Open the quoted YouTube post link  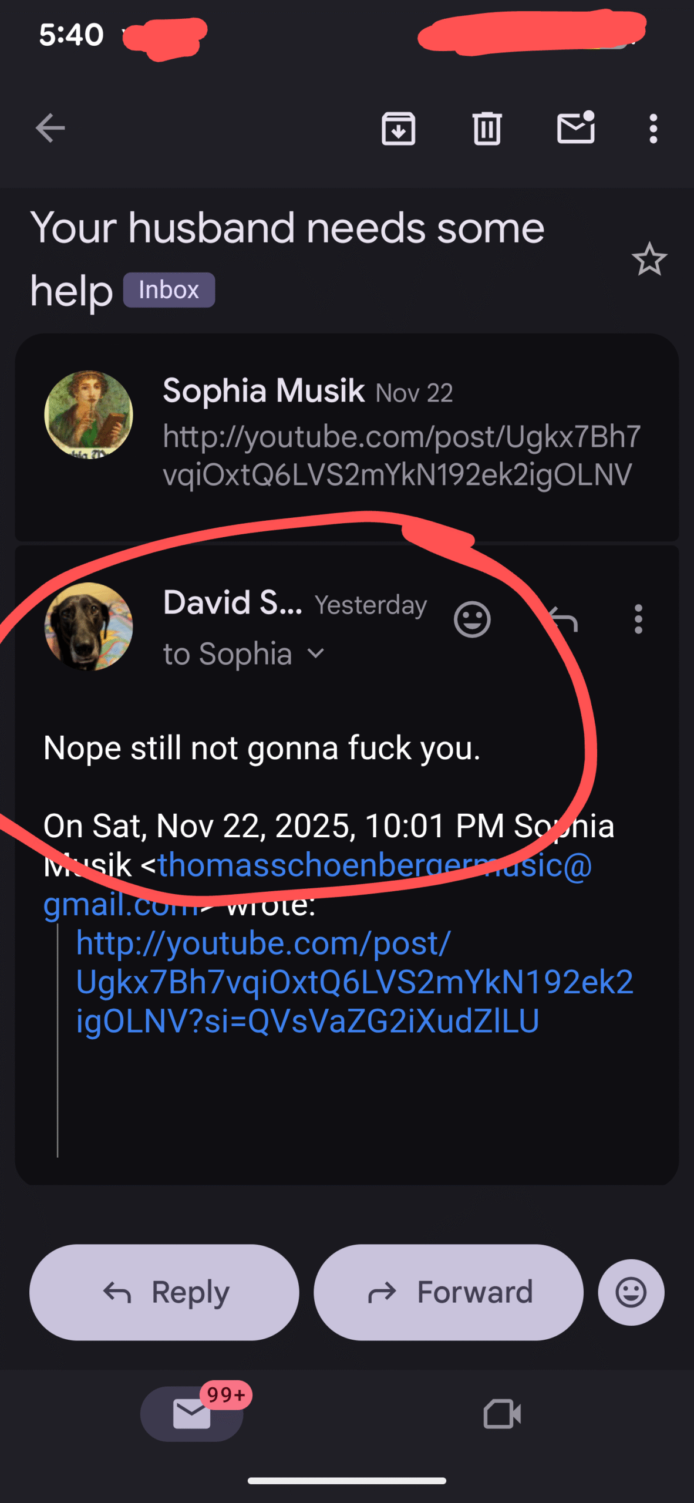pyautogui.click(x=352, y=982)
